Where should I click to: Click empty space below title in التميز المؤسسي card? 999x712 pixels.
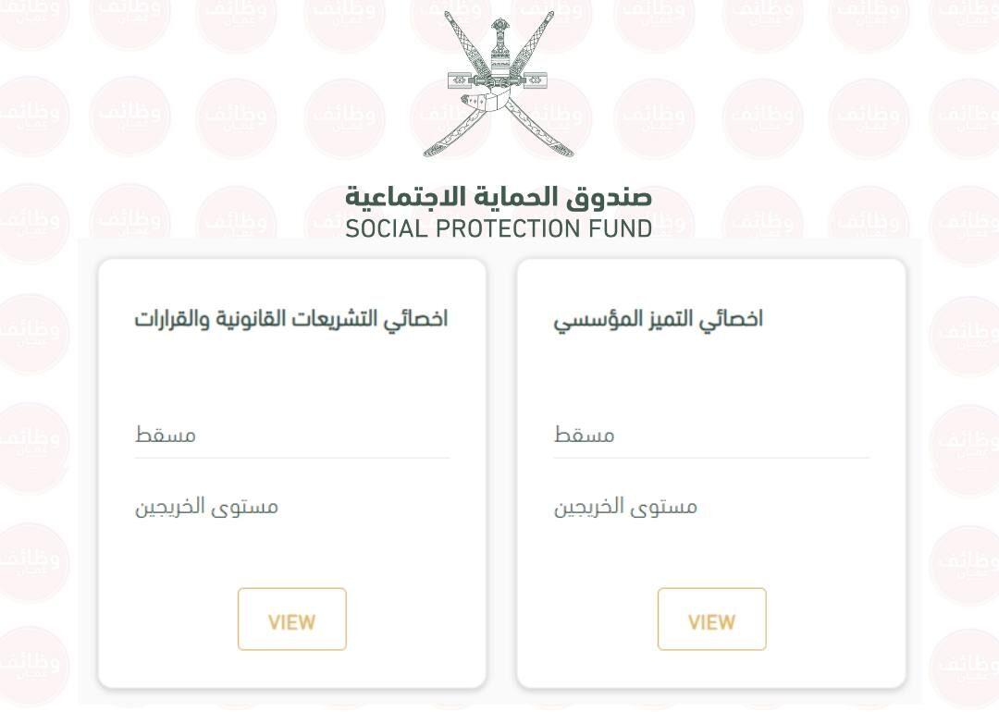point(711,377)
